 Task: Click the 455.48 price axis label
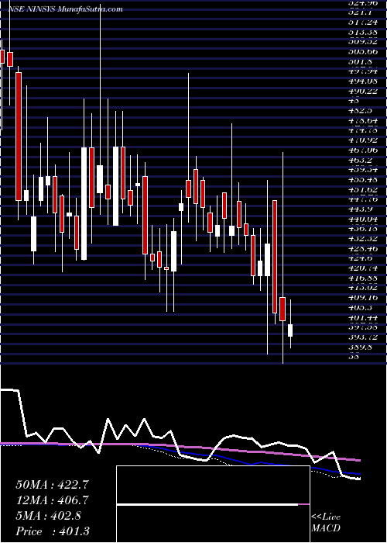362,179
